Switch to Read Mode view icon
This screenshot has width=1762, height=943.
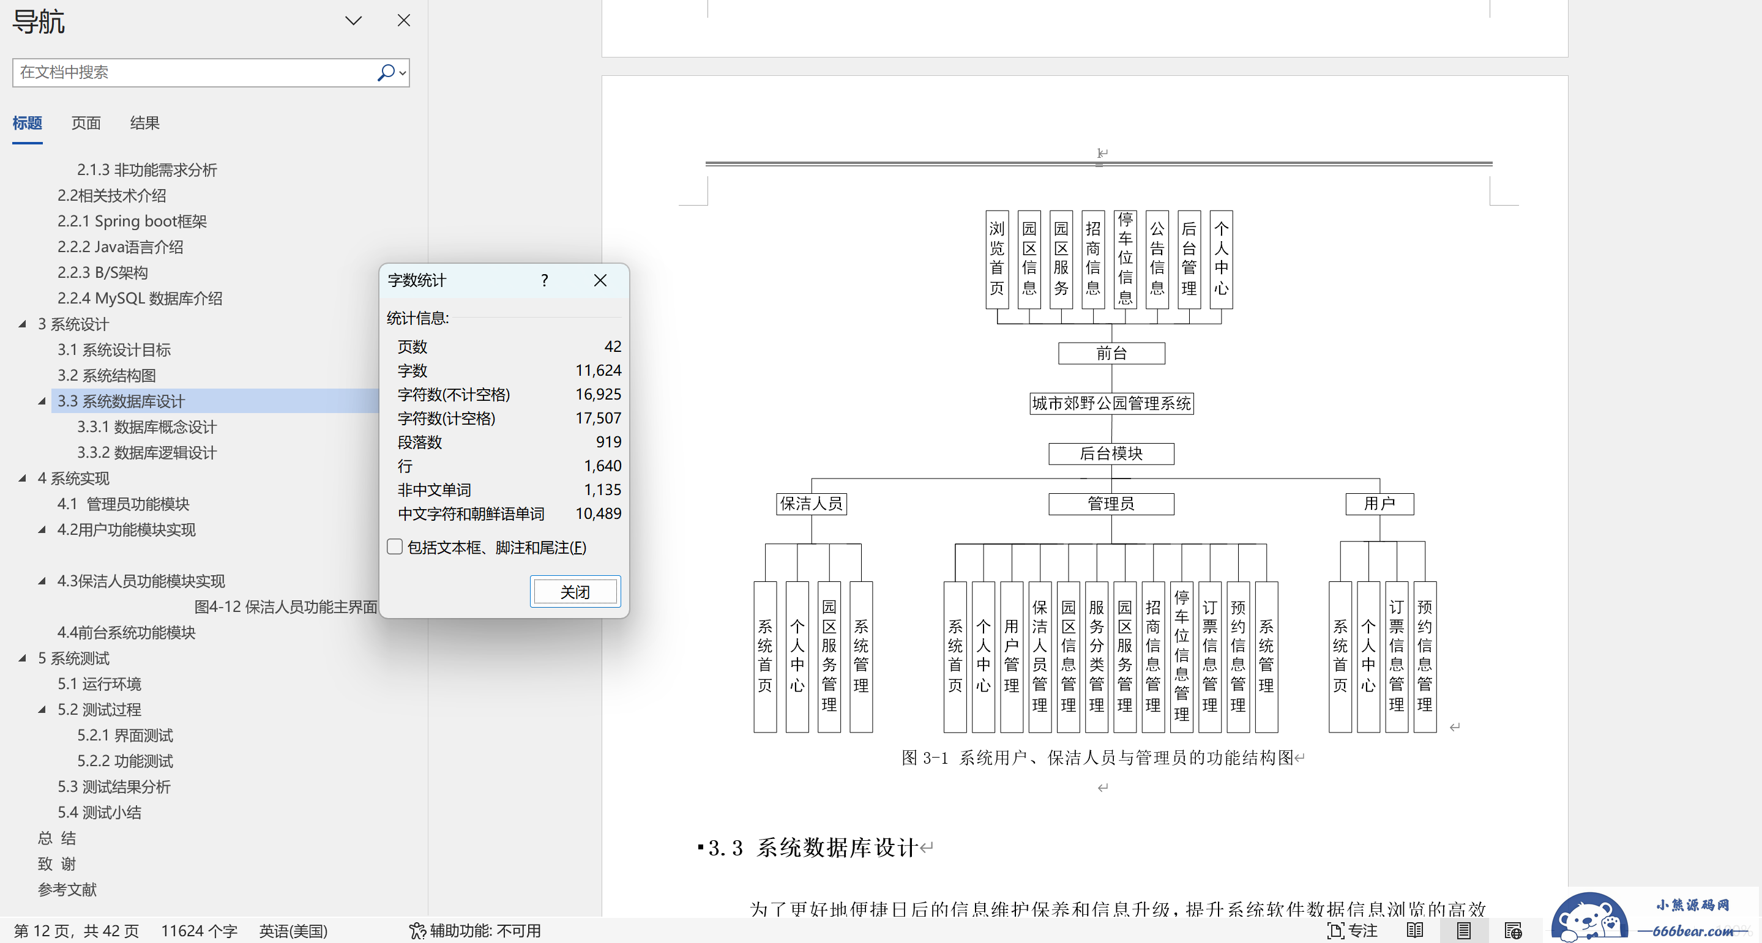(1415, 931)
